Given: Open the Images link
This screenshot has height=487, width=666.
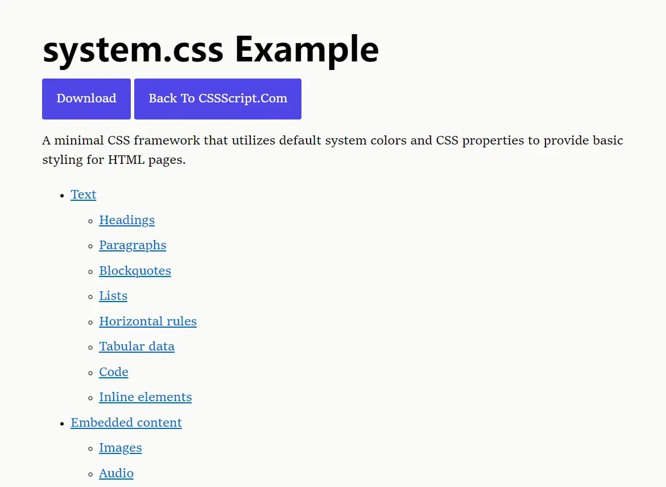Looking at the screenshot, I should click(x=120, y=448).
